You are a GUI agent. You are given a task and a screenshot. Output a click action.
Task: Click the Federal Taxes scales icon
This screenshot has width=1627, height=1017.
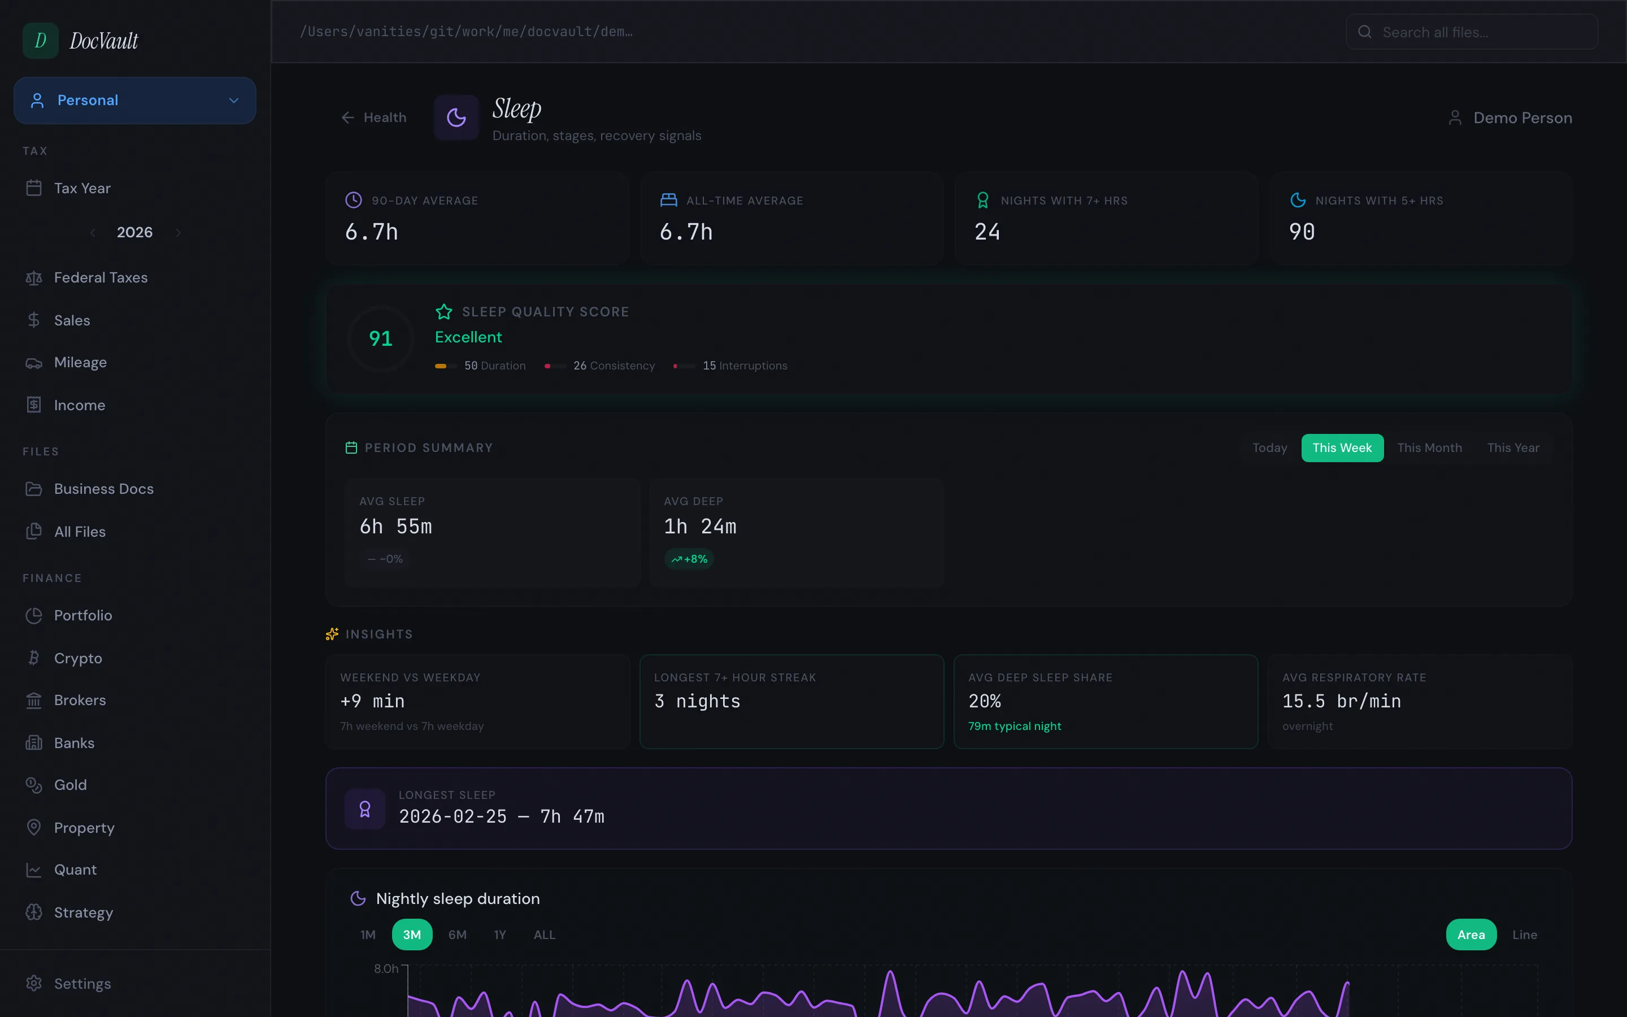coord(34,278)
